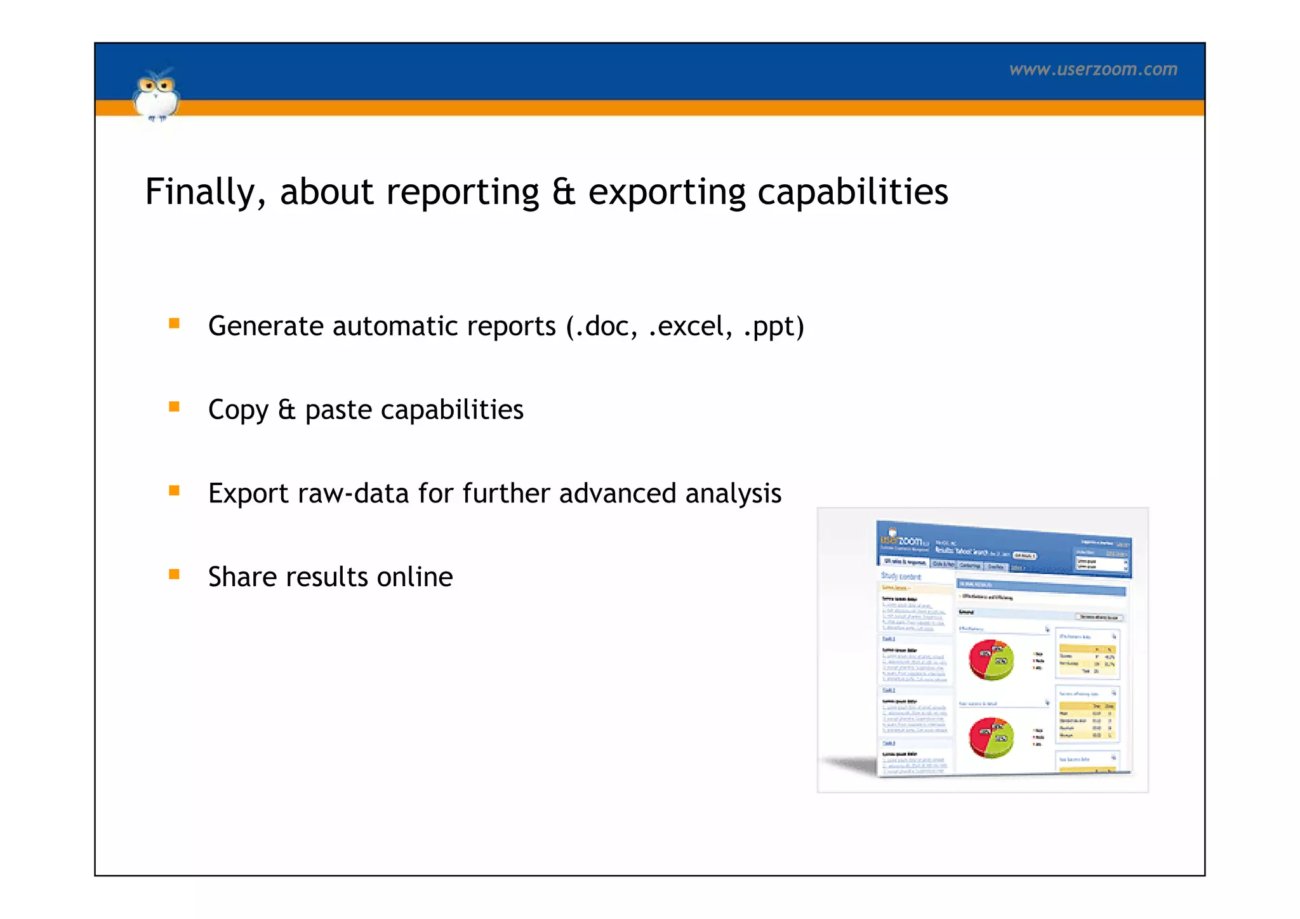Click the Task 1 link in Study content sidebar

tap(889, 639)
